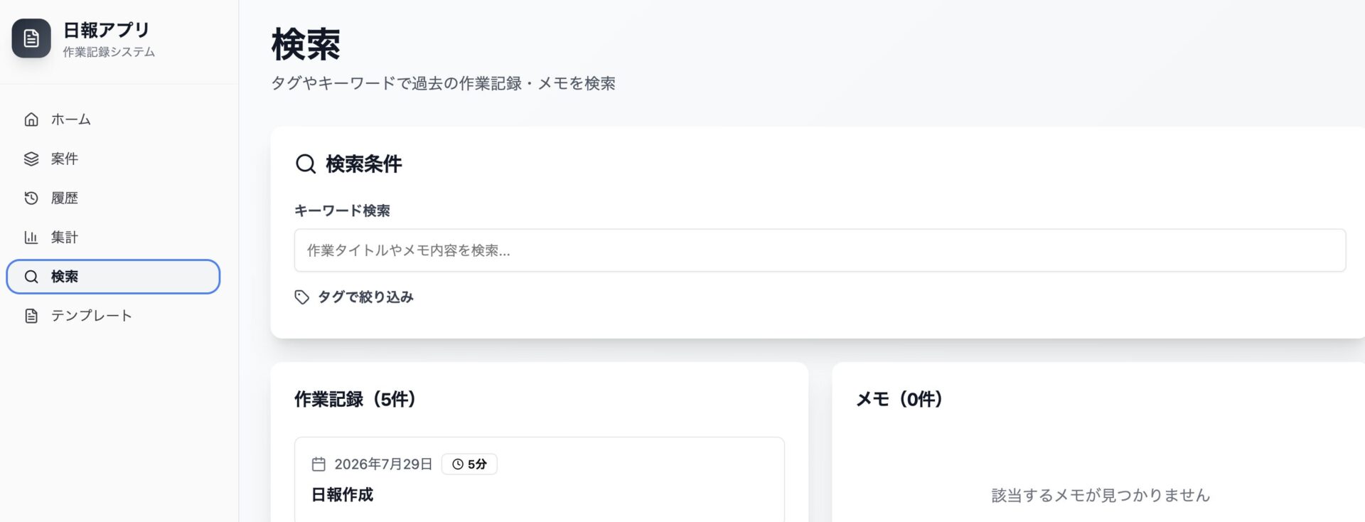1365x522 pixels.
Task: Go to the 案件 page
Action: tap(113, 159)
